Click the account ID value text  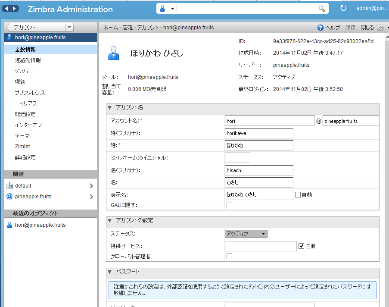(323, 41)
